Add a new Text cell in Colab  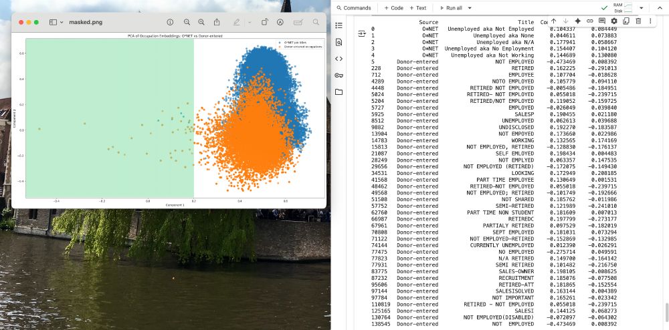417,7
